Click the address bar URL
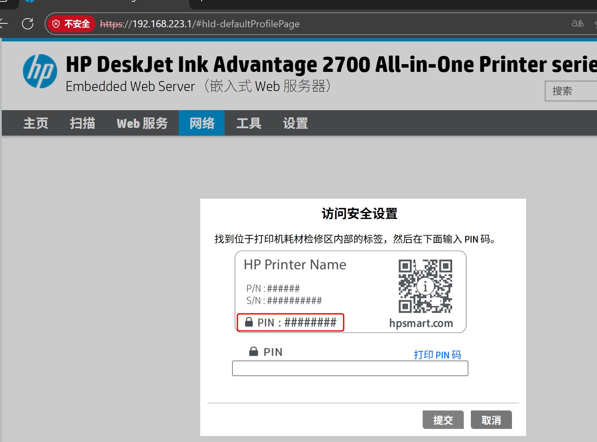This screenshot has height=442, width=597. coord(200,24)
